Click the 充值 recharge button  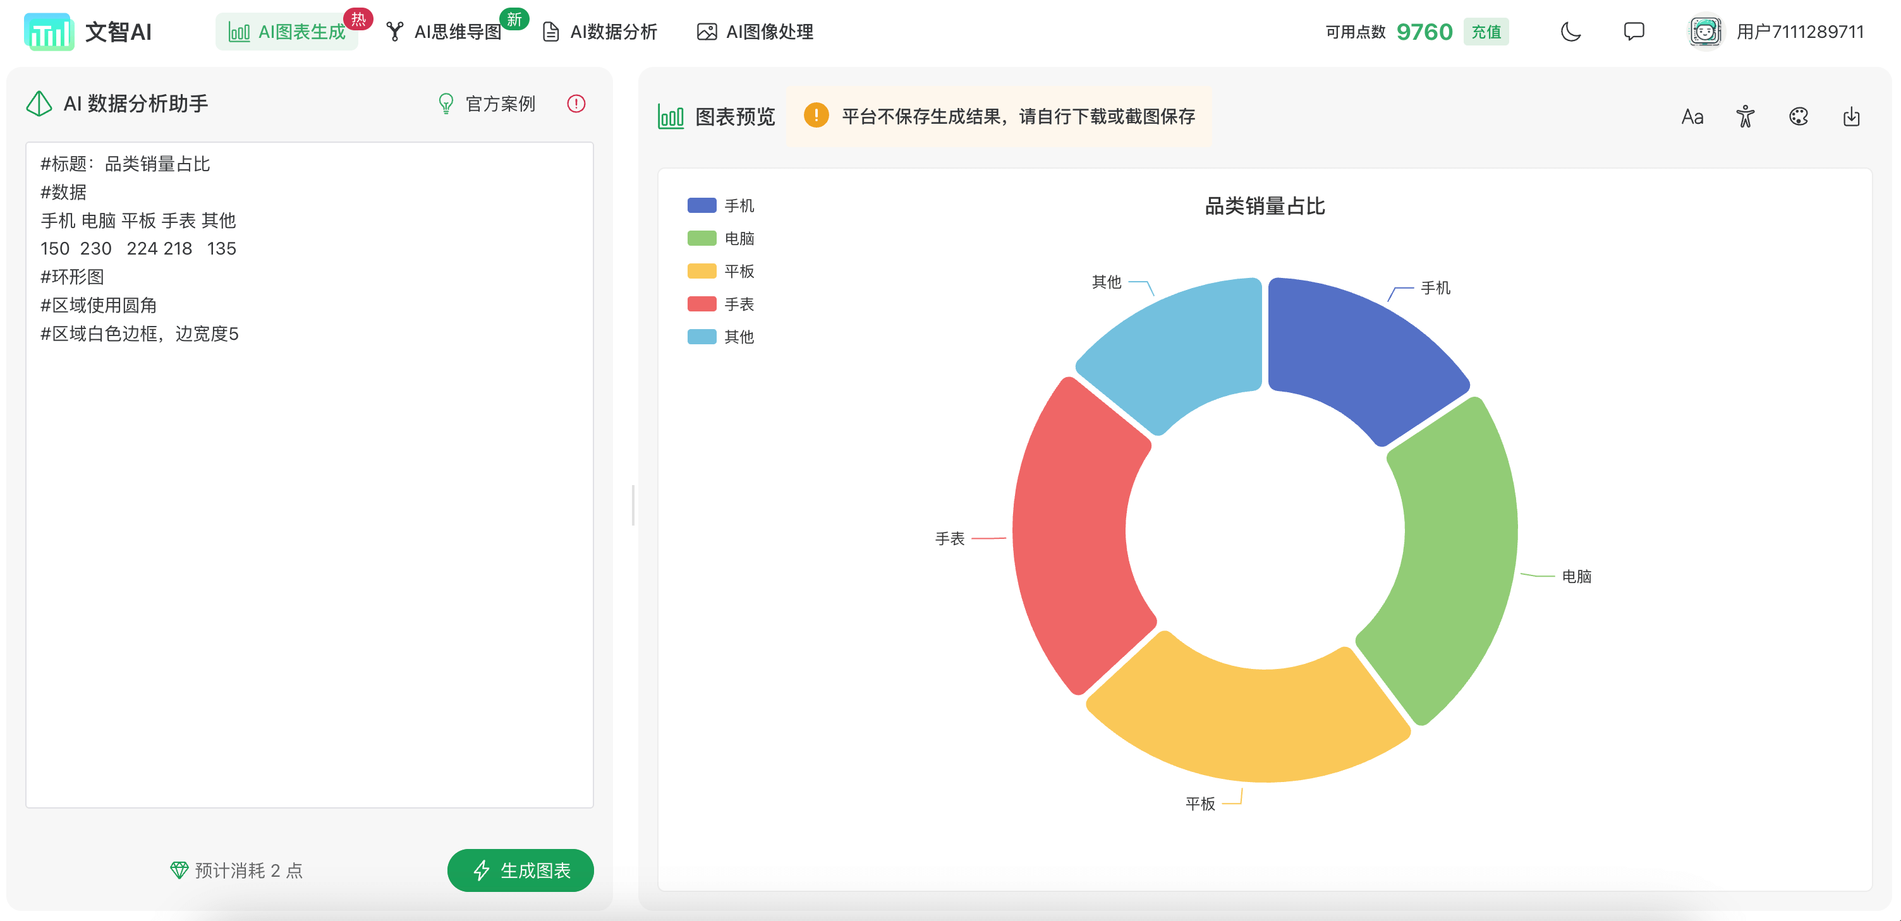click(1486, 32)
